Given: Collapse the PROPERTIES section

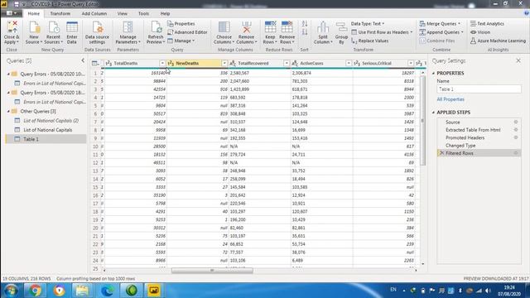Looking at the screenshot, I should 434,73.
